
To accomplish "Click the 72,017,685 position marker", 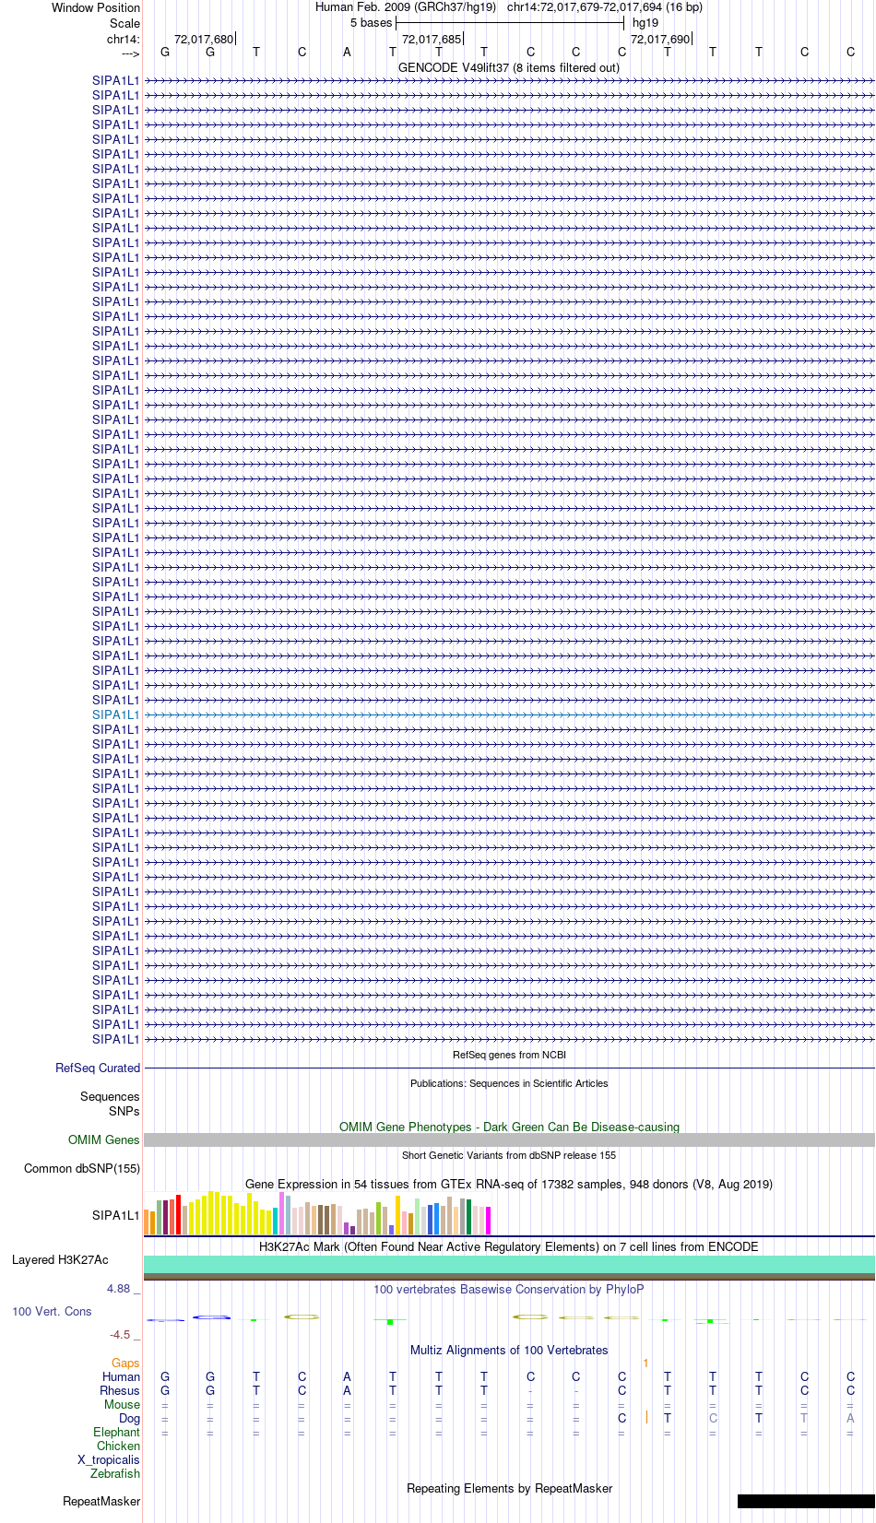I will click(432, 39).
